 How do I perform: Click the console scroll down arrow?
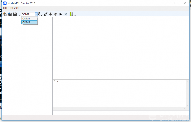[188, 105]
